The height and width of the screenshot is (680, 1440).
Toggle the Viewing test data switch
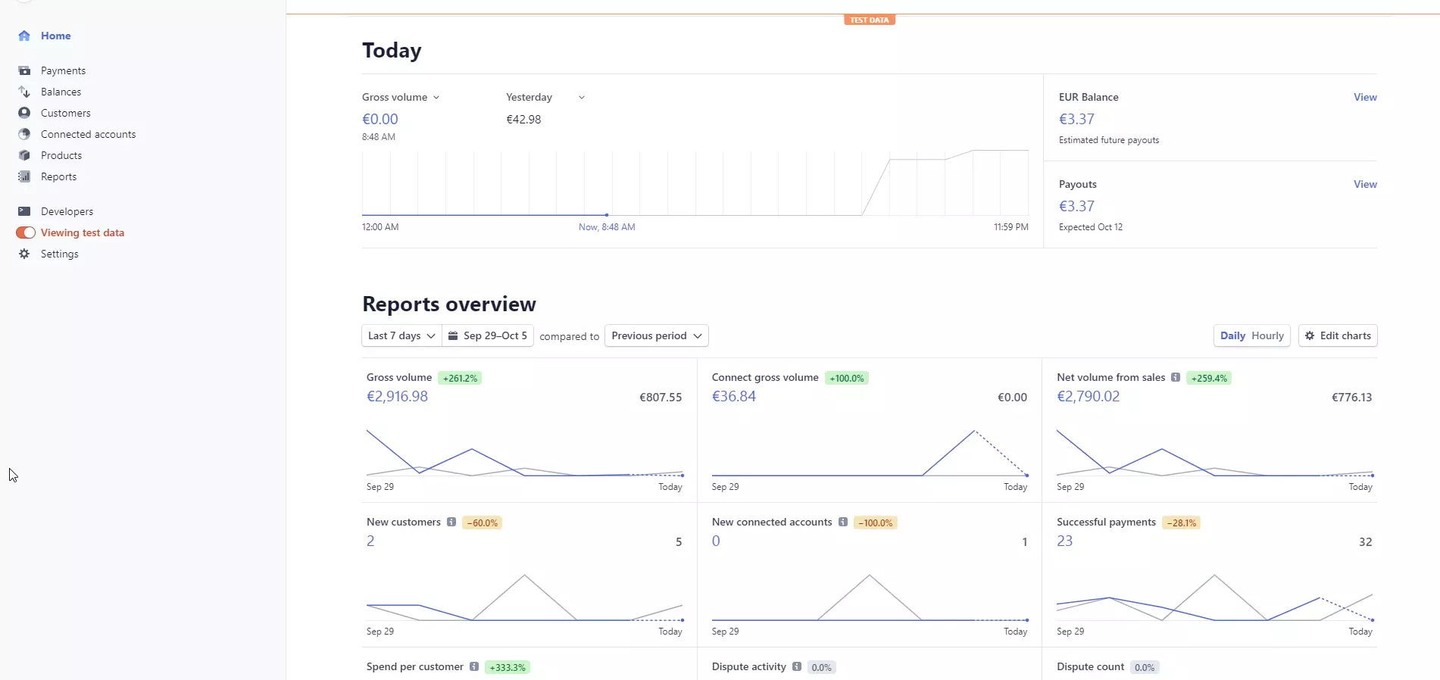point(26,232)
